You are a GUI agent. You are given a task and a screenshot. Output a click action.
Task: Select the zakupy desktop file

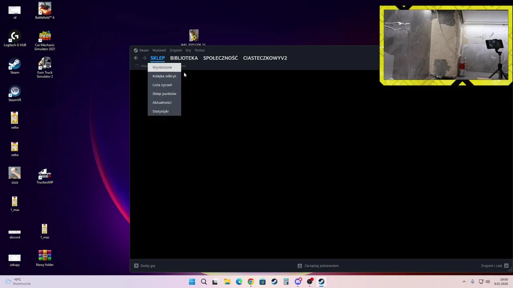[x=15, y=260]
